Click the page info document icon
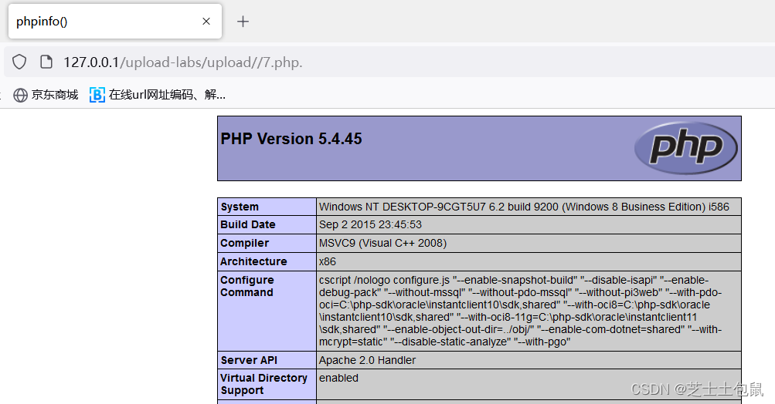 pyautogui.click(x=46, y=62)
